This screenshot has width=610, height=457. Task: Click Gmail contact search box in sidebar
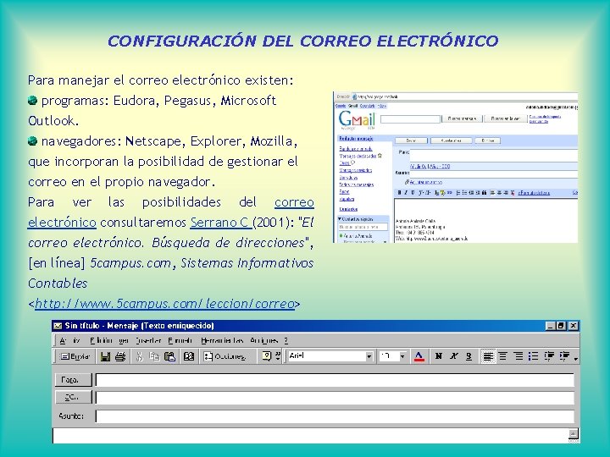pos(363,227)
